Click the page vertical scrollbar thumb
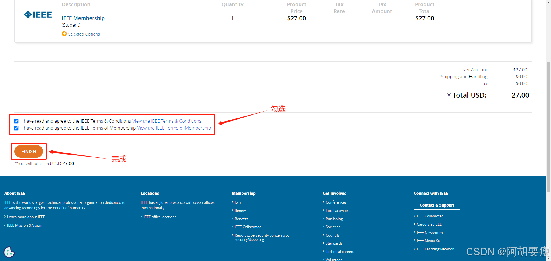 548,126
